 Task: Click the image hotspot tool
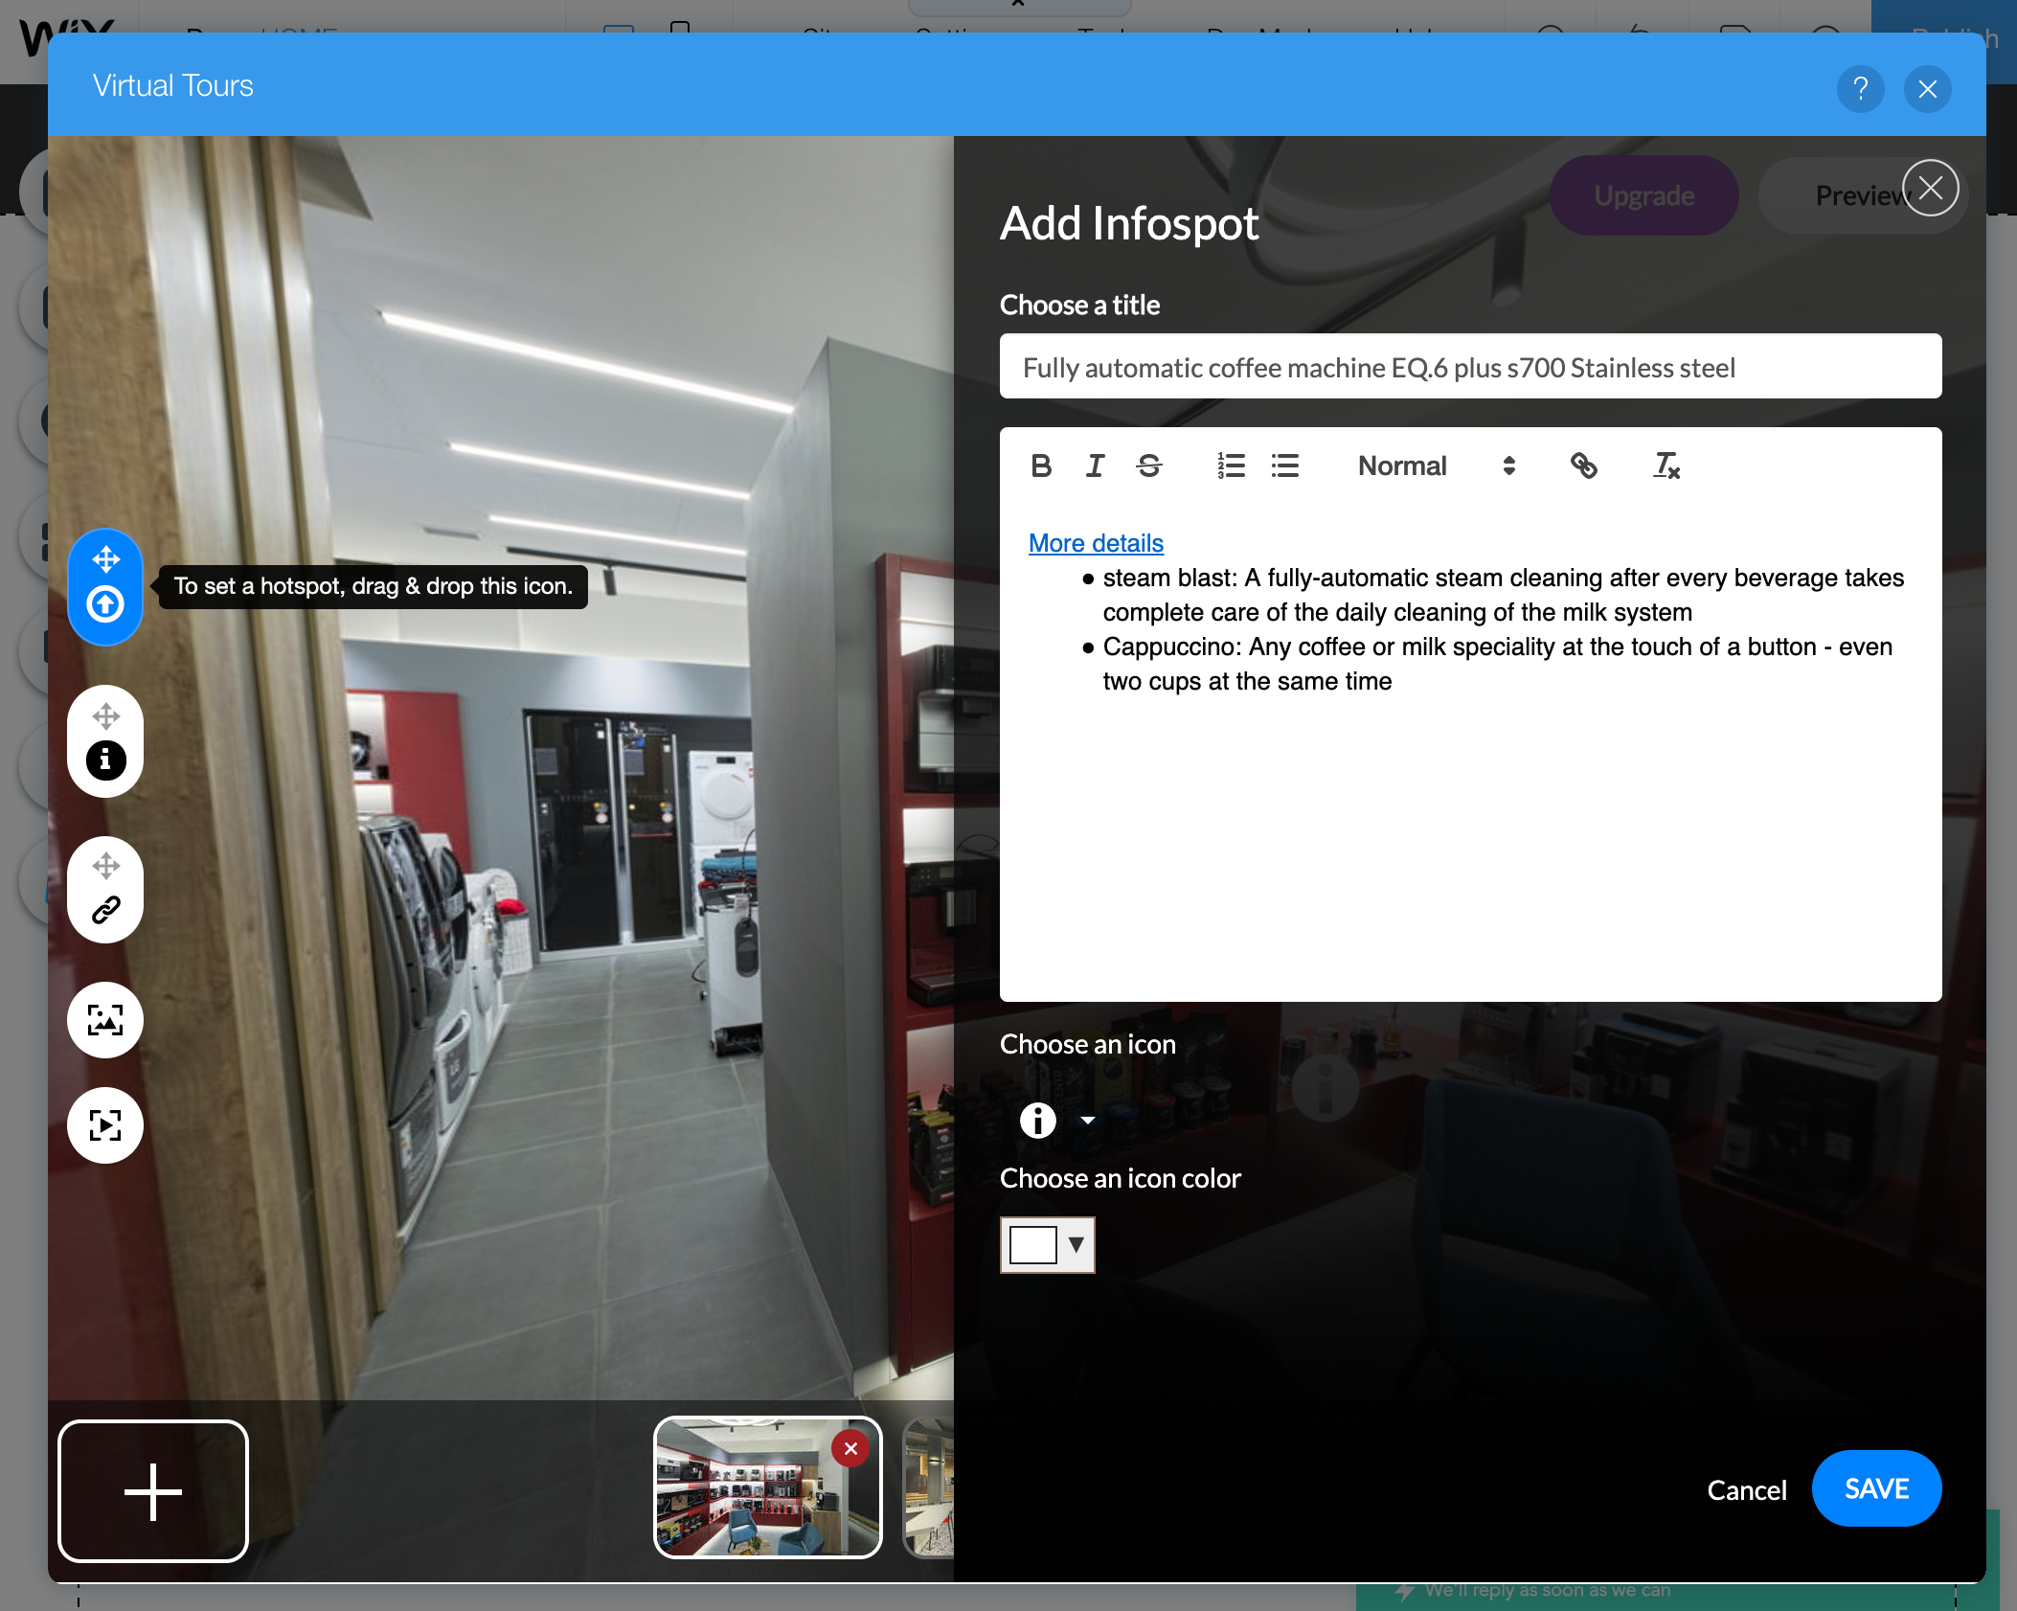(x=105, y=1020)
